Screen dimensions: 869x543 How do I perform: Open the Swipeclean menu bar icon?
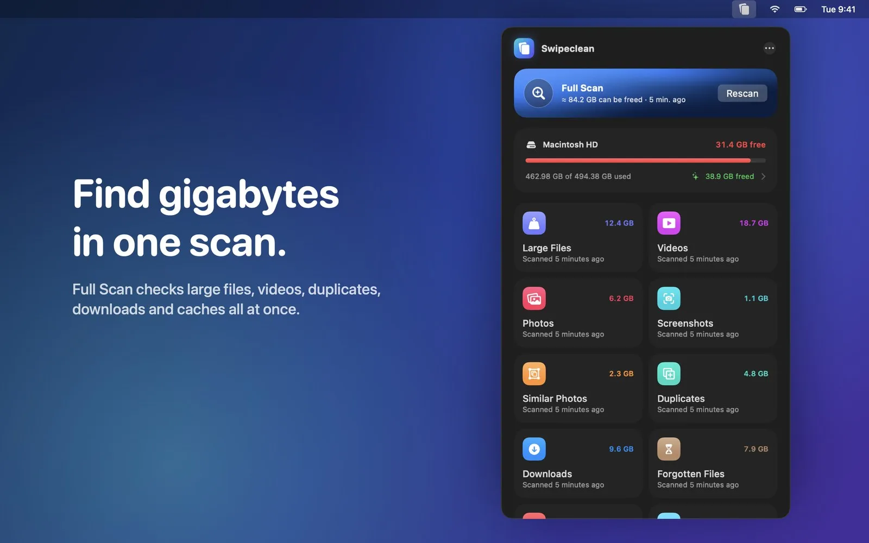[744, 9]
